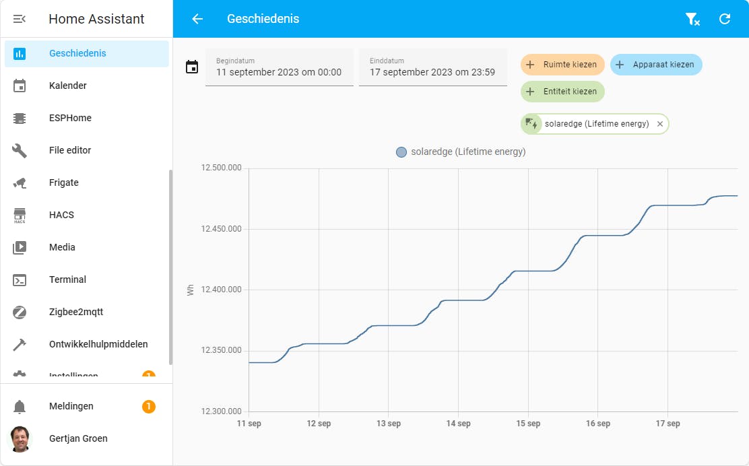749x466 pixels.
Task: Open Zigbee2mqtt sidebar item
Action: tap(75, 312)
